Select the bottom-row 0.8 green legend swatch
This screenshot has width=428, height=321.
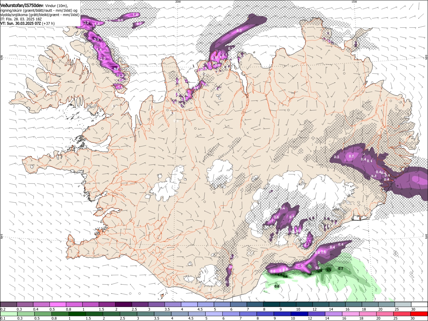(x=60, y=314)
